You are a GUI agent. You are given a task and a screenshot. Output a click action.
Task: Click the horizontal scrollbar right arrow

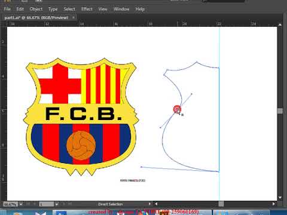point(274,204)
